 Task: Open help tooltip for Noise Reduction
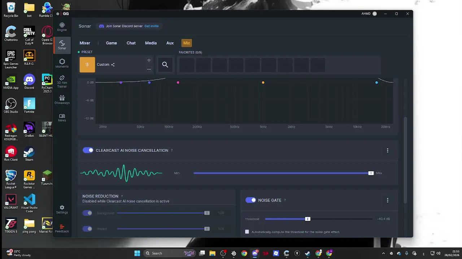click(x=122, y=196)
